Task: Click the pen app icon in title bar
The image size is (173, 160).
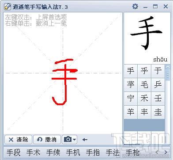Action: click(x=8, y=7)
